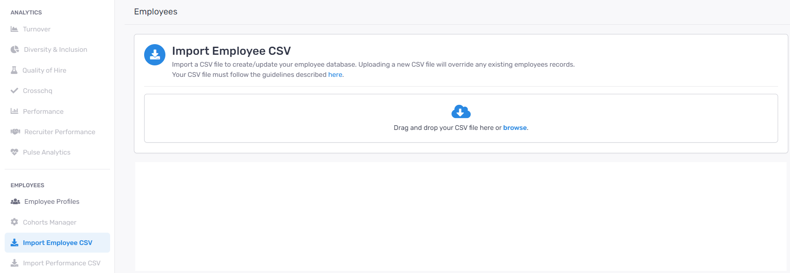The height and width of the screenshot is (273, 790).
Task: Click the CSV drag and drop area
Action: tap(461, 118)
